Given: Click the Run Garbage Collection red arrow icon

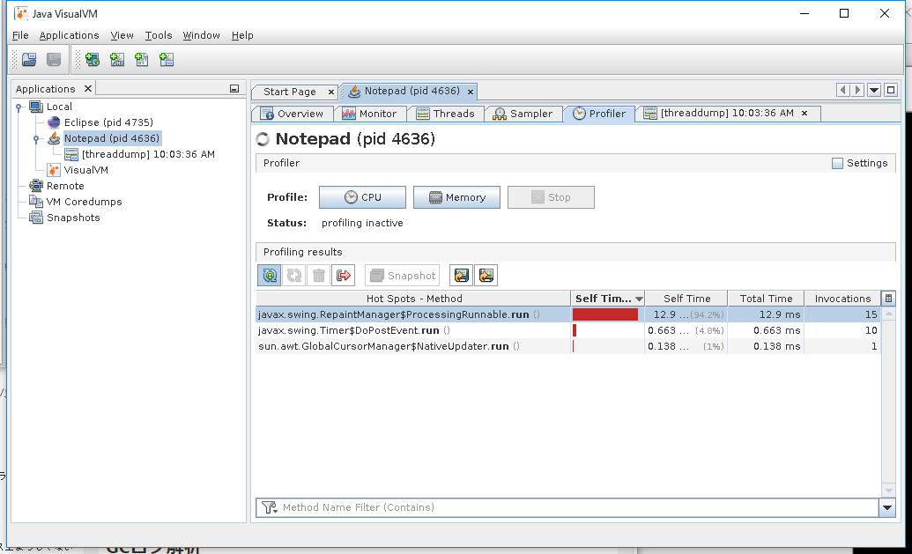Looking at the screenshot, I should point(343,275).
